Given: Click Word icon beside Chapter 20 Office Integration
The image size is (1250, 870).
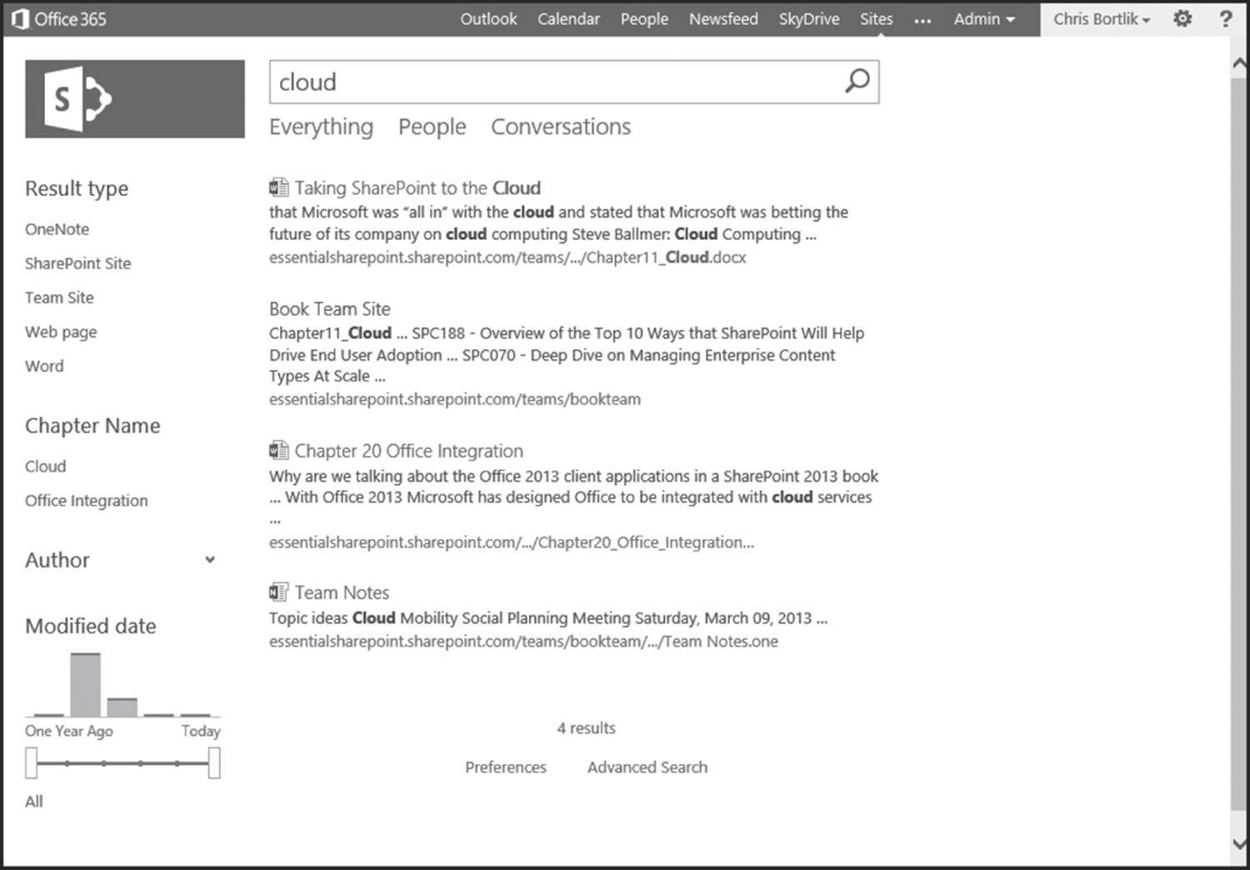Looking at the screenshot, I should pos(278,451).
